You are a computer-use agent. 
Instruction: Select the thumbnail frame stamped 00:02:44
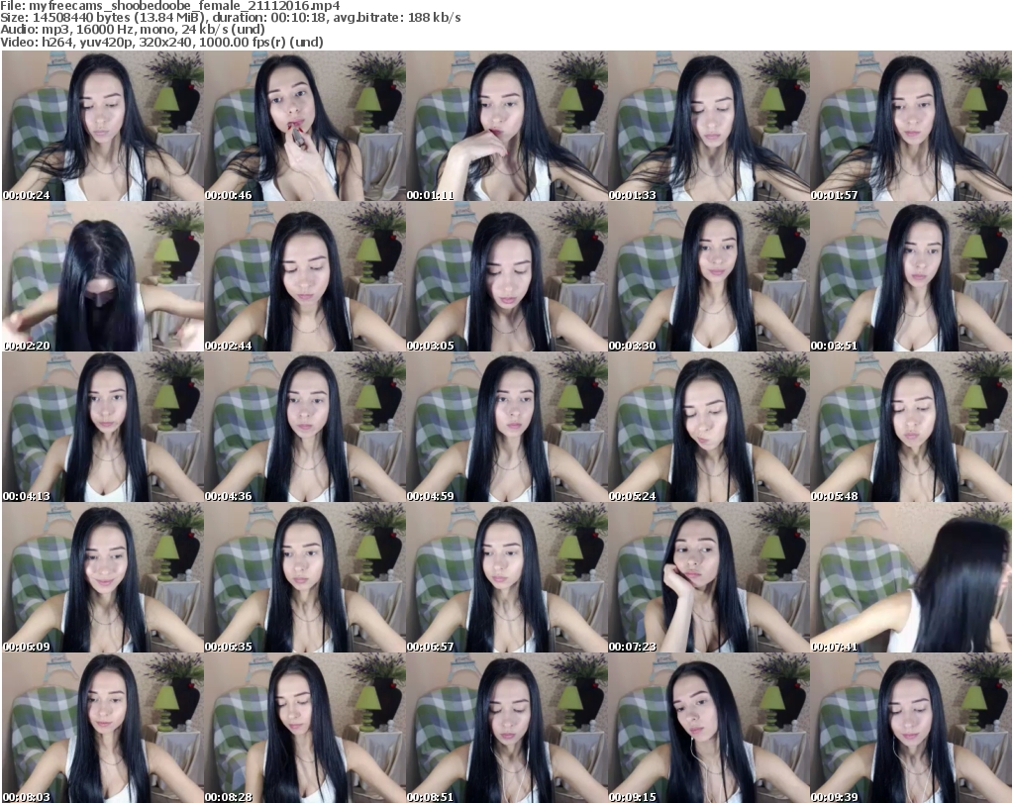point(305,276)
